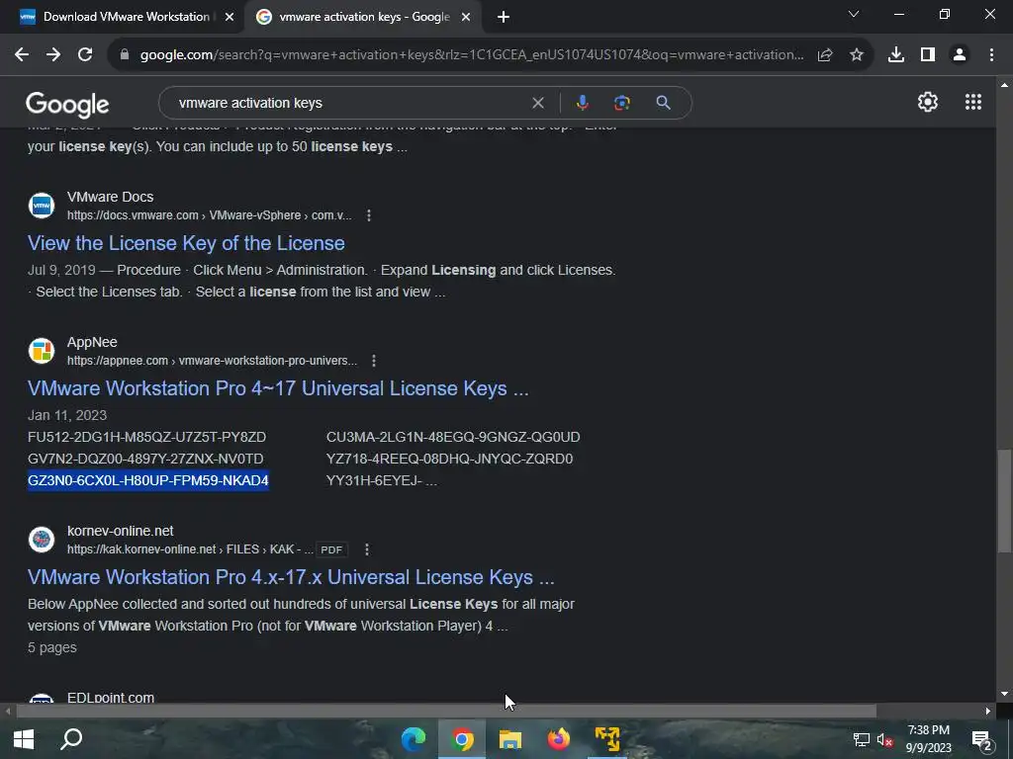Click the kornev-online.net site favicon
The image size is (1013, 759).
tap(42, 540)
